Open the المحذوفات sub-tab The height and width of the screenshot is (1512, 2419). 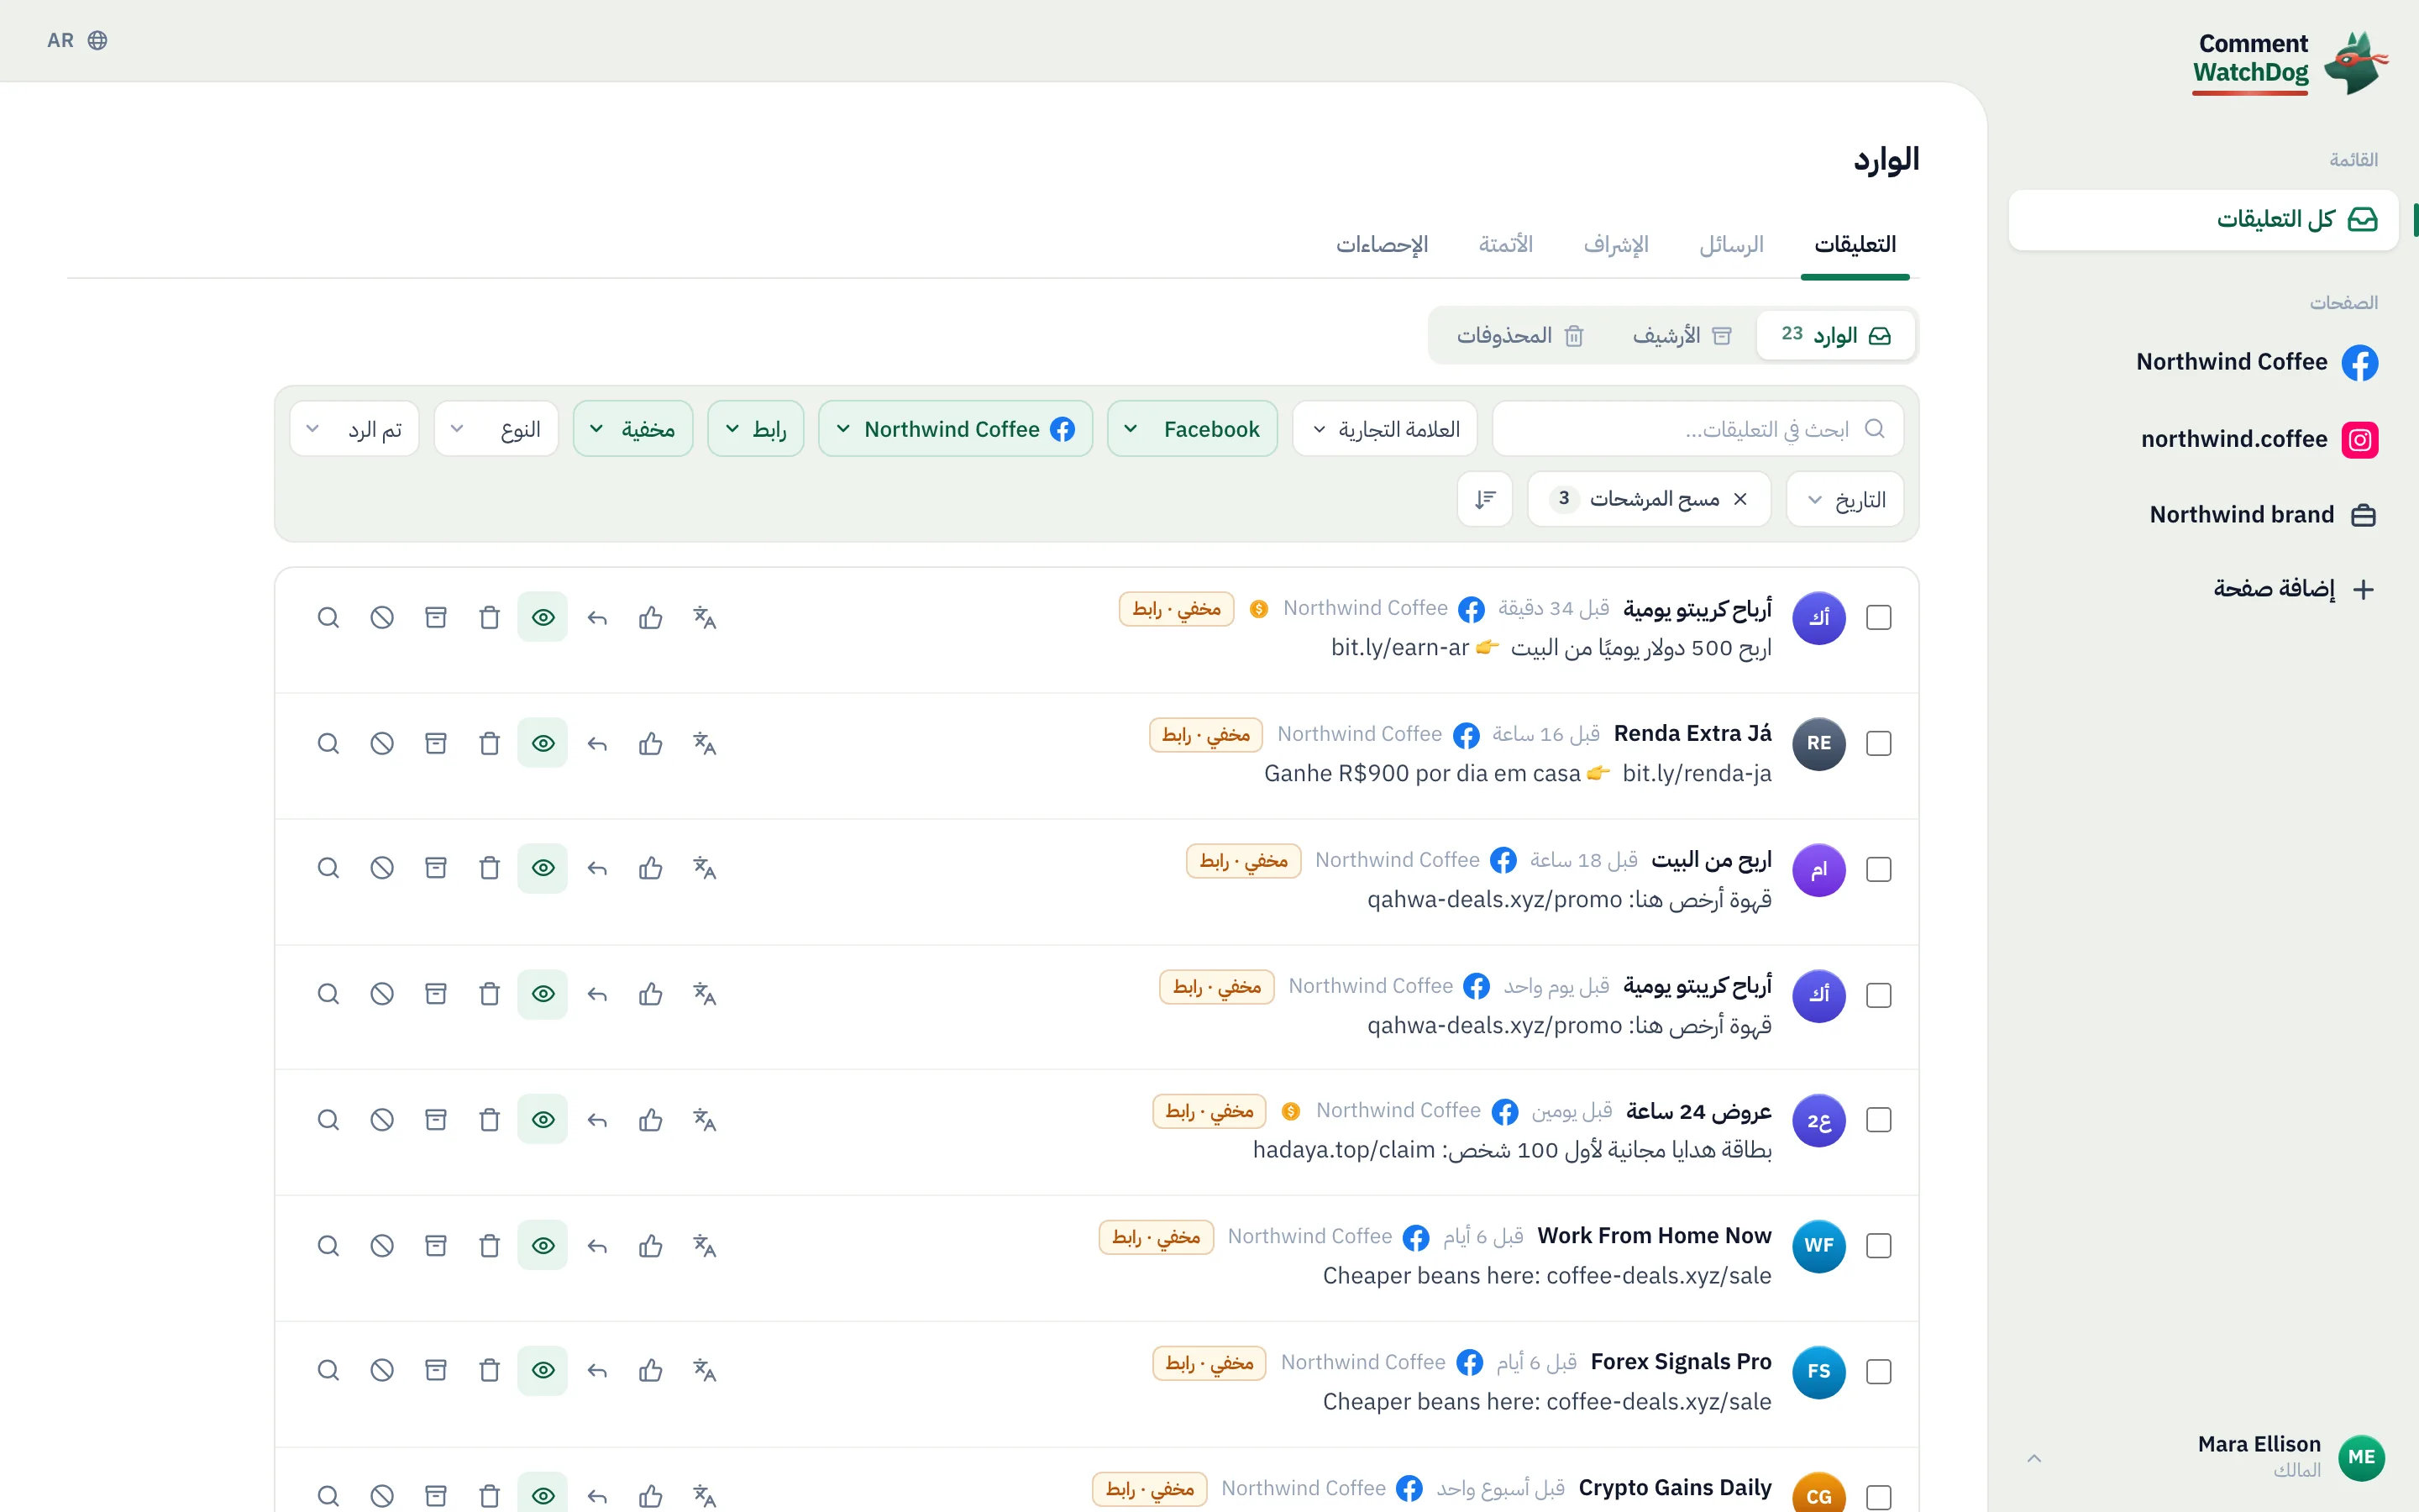[1520, 335]
